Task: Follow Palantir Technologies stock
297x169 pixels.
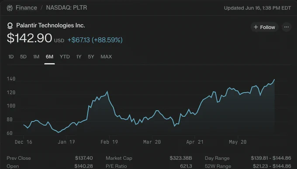Action: (x=264, y=27)
